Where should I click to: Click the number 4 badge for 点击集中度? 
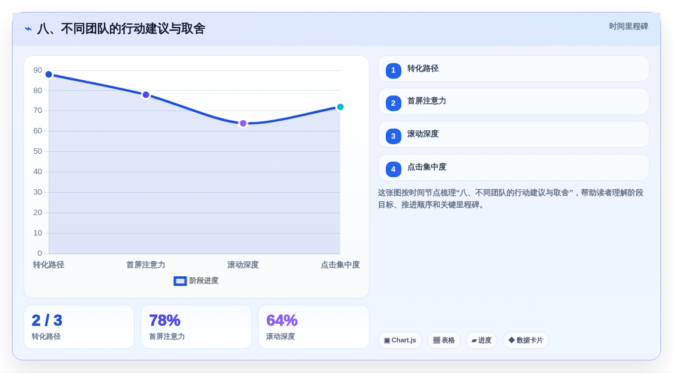click(393, 169)
